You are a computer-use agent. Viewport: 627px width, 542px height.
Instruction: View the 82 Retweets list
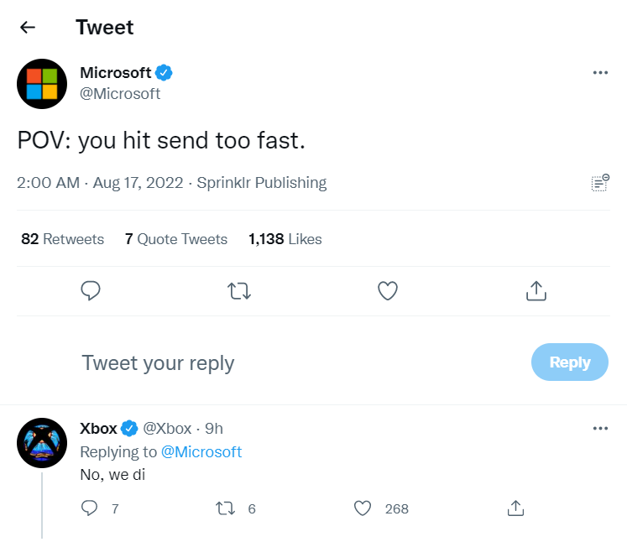pyautogui.click(x=62, y=239)
